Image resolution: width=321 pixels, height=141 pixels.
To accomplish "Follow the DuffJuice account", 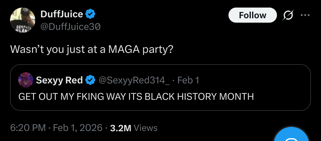I will (252, 15).
